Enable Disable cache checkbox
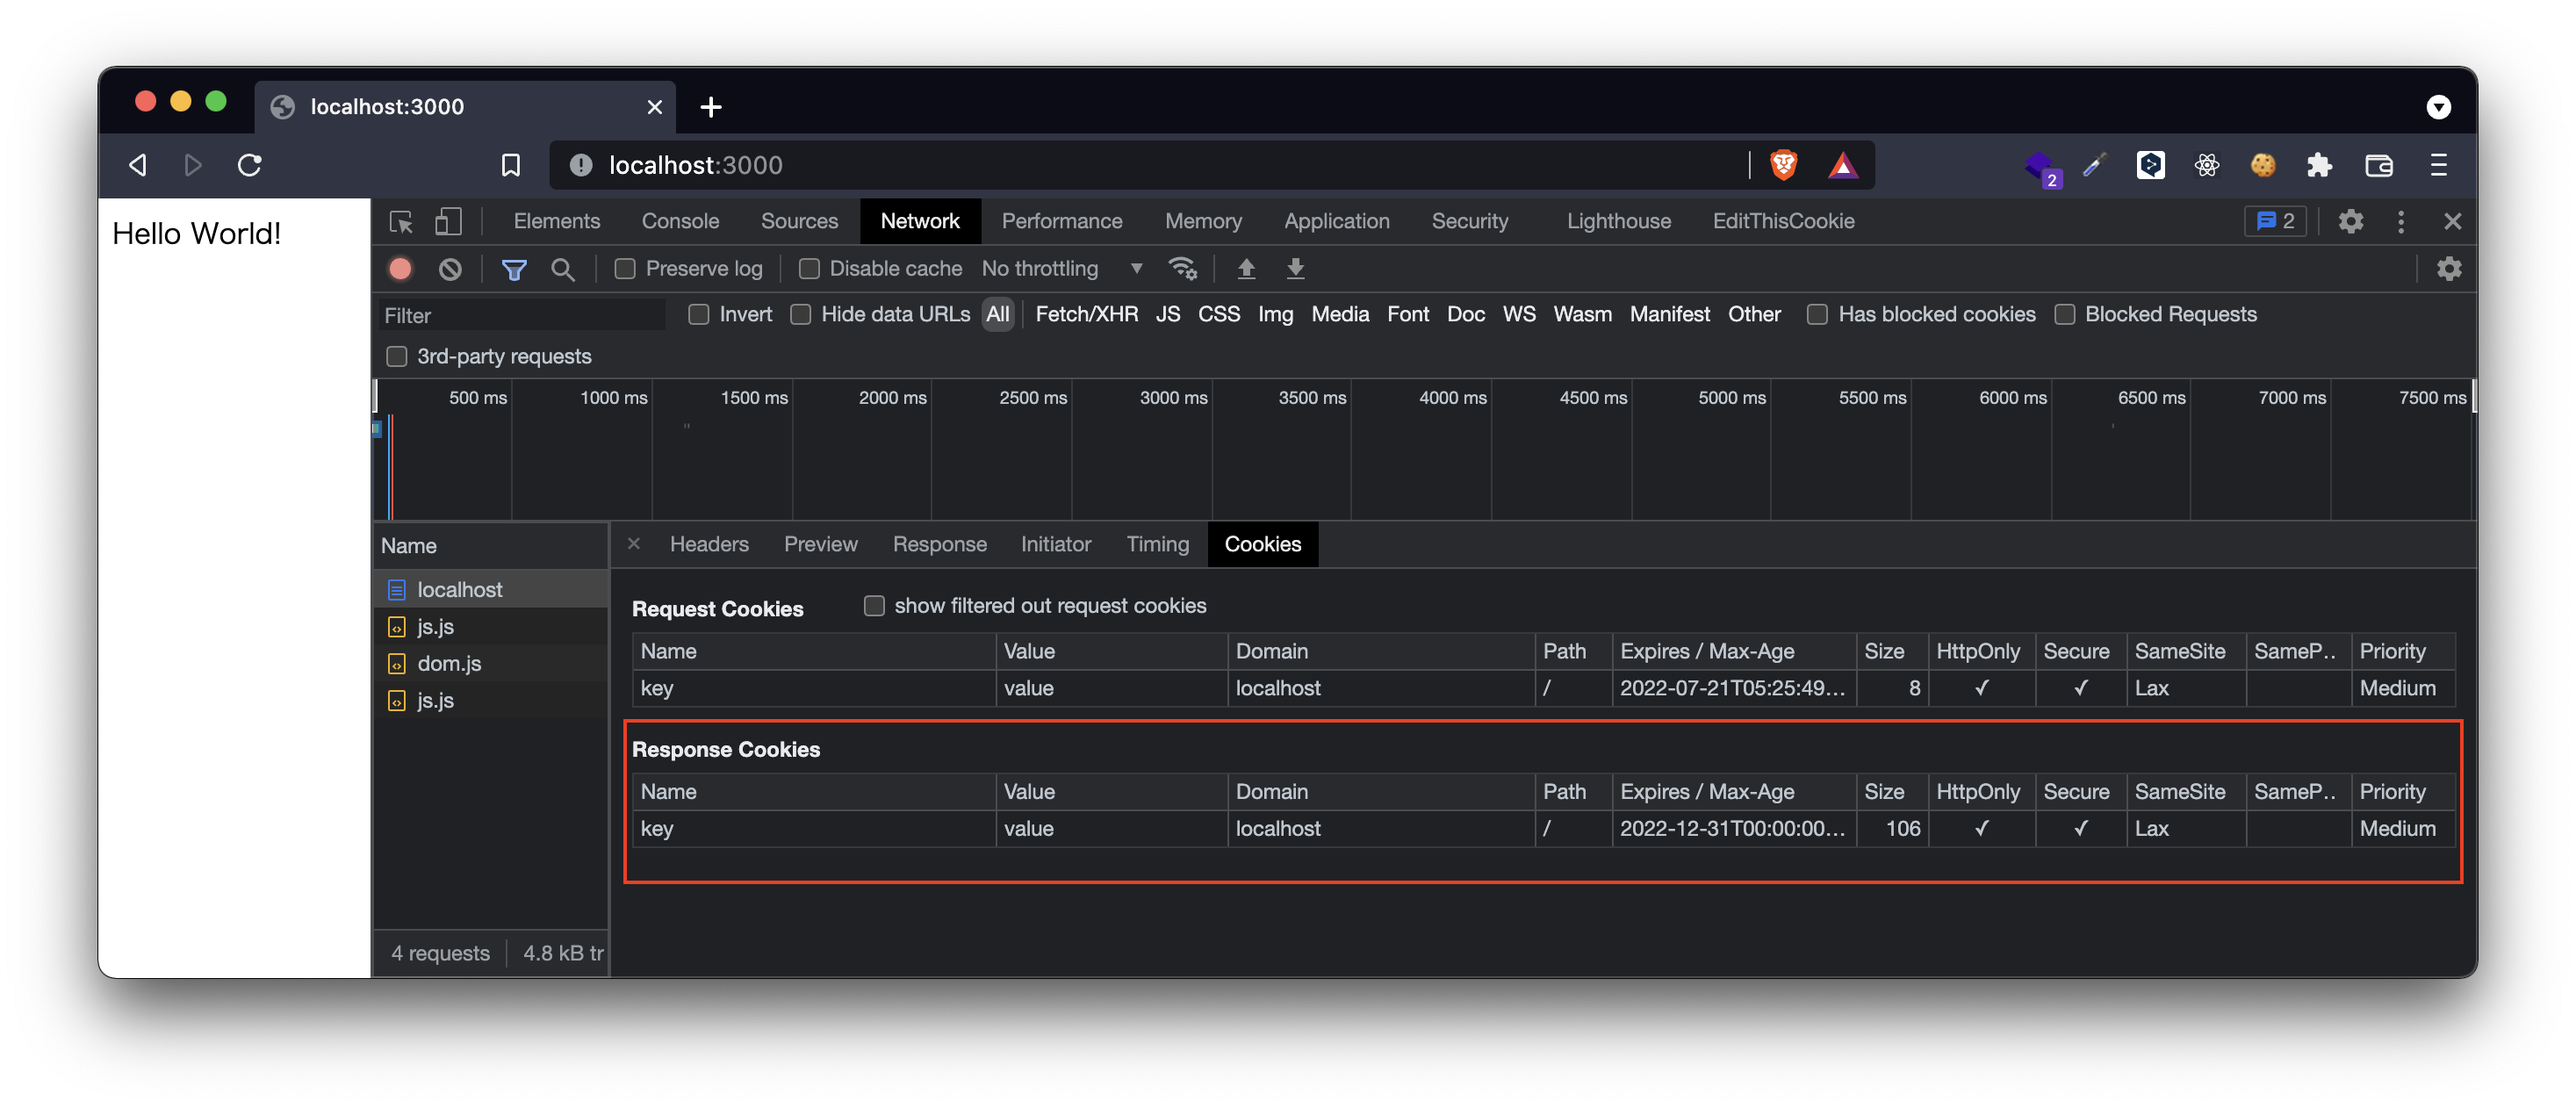Screen dimensions: 2576x1108 (809, 269)
